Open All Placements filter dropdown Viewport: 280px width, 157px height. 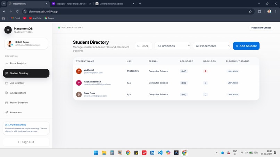pyautogui.click(x=212, y=46)
